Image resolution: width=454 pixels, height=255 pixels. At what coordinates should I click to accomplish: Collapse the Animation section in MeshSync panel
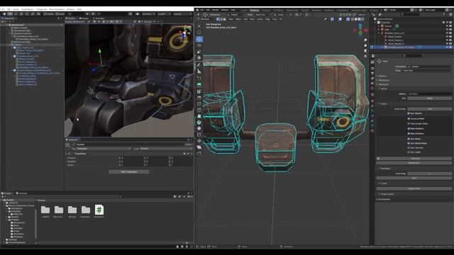pos(384,169)
